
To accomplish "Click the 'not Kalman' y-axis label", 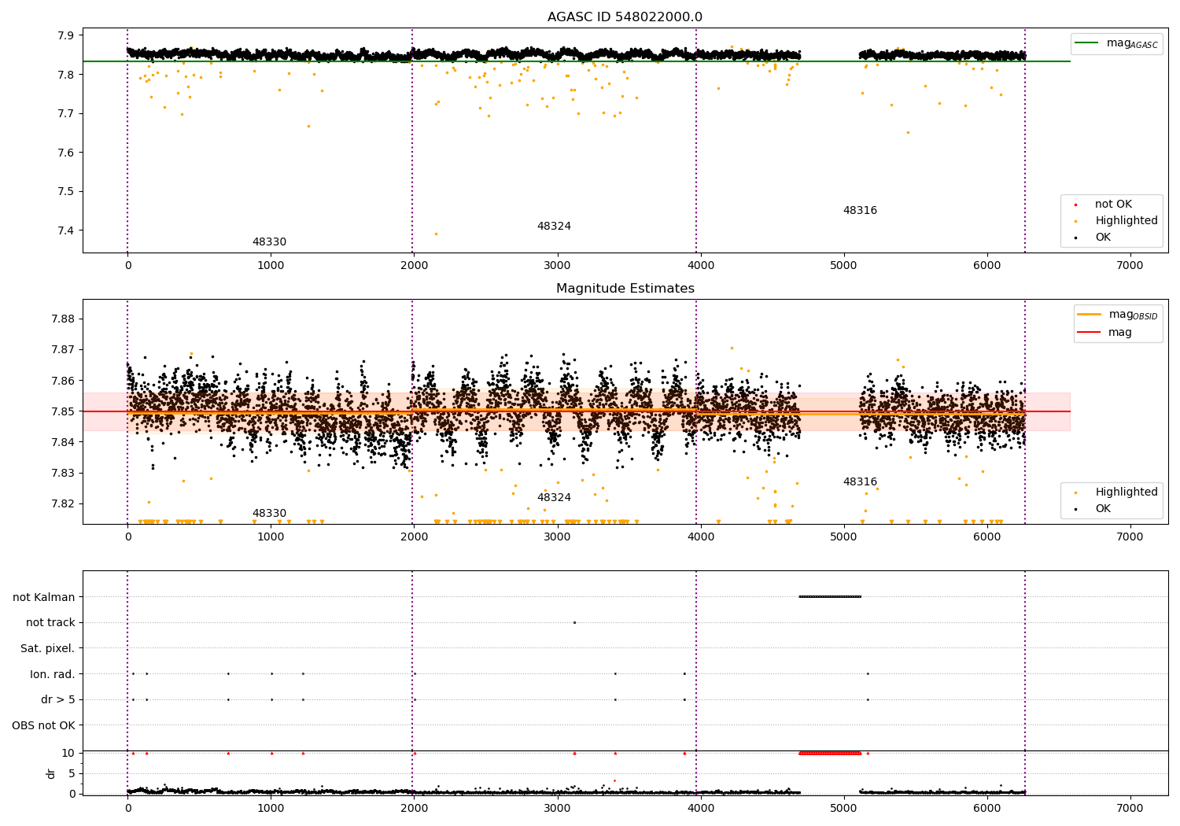I will click(44, 597).
